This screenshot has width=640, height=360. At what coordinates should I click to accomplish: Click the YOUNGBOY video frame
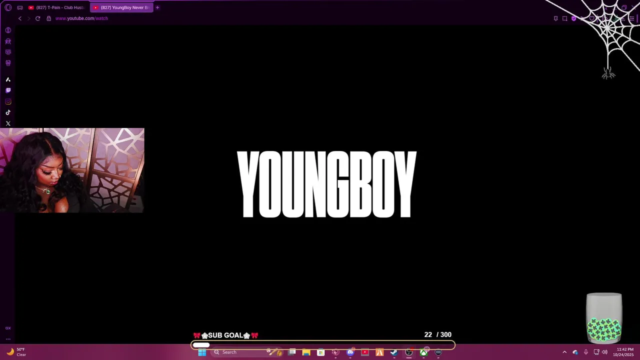(327, 184)
